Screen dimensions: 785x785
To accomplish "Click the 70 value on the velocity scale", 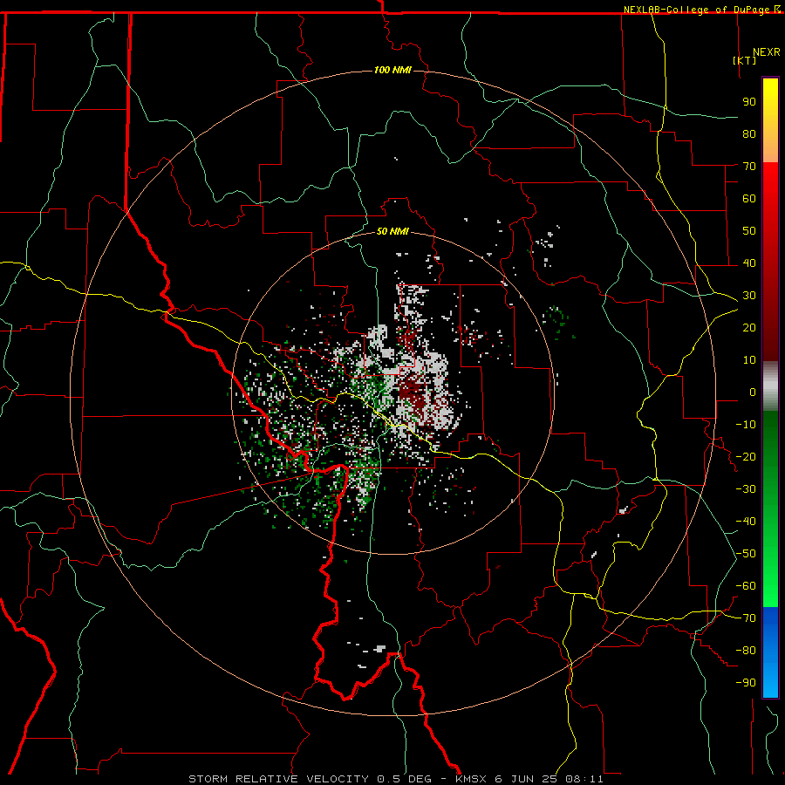I will (x=749, y=167).
